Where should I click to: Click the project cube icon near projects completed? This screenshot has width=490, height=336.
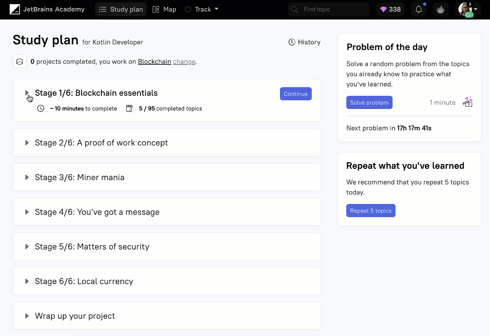pyautogui.click(x=20, y=61)
